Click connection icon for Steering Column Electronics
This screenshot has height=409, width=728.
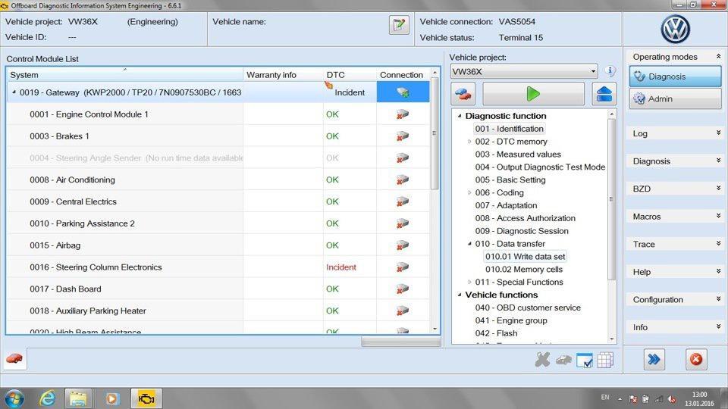click(402, 267)
